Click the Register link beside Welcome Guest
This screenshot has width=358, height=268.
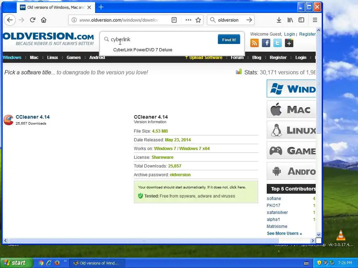click(x=307, y=34)
